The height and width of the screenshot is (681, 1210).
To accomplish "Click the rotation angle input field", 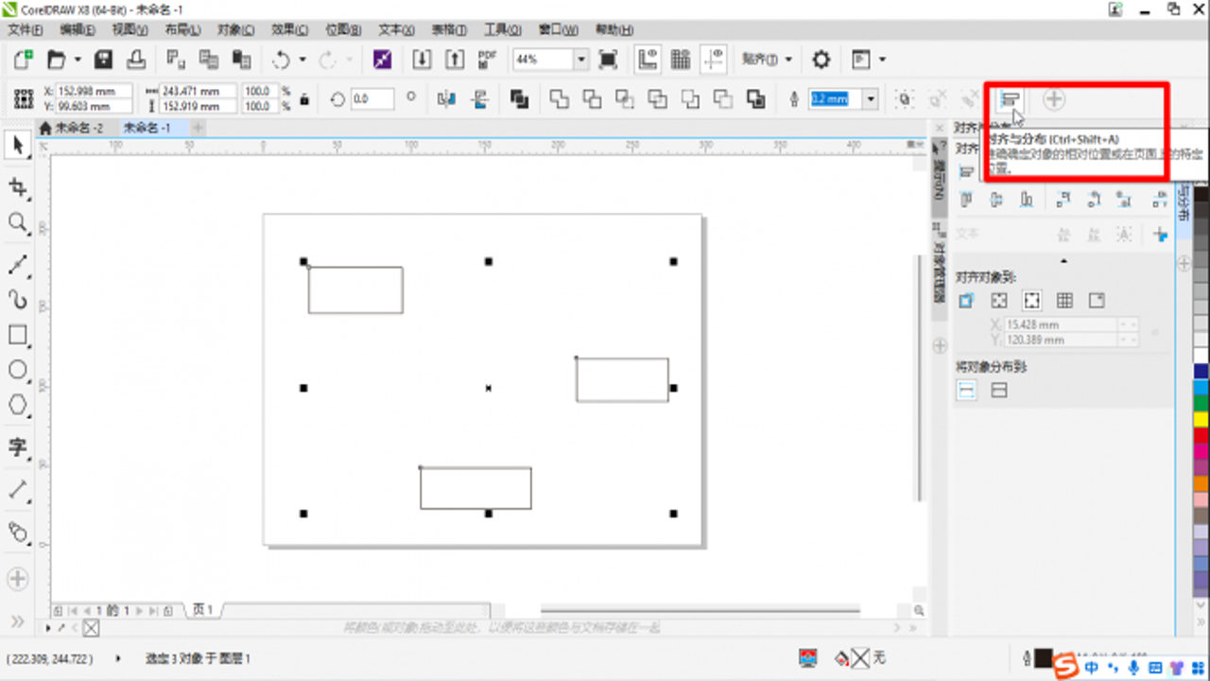I will click(372, 98).
